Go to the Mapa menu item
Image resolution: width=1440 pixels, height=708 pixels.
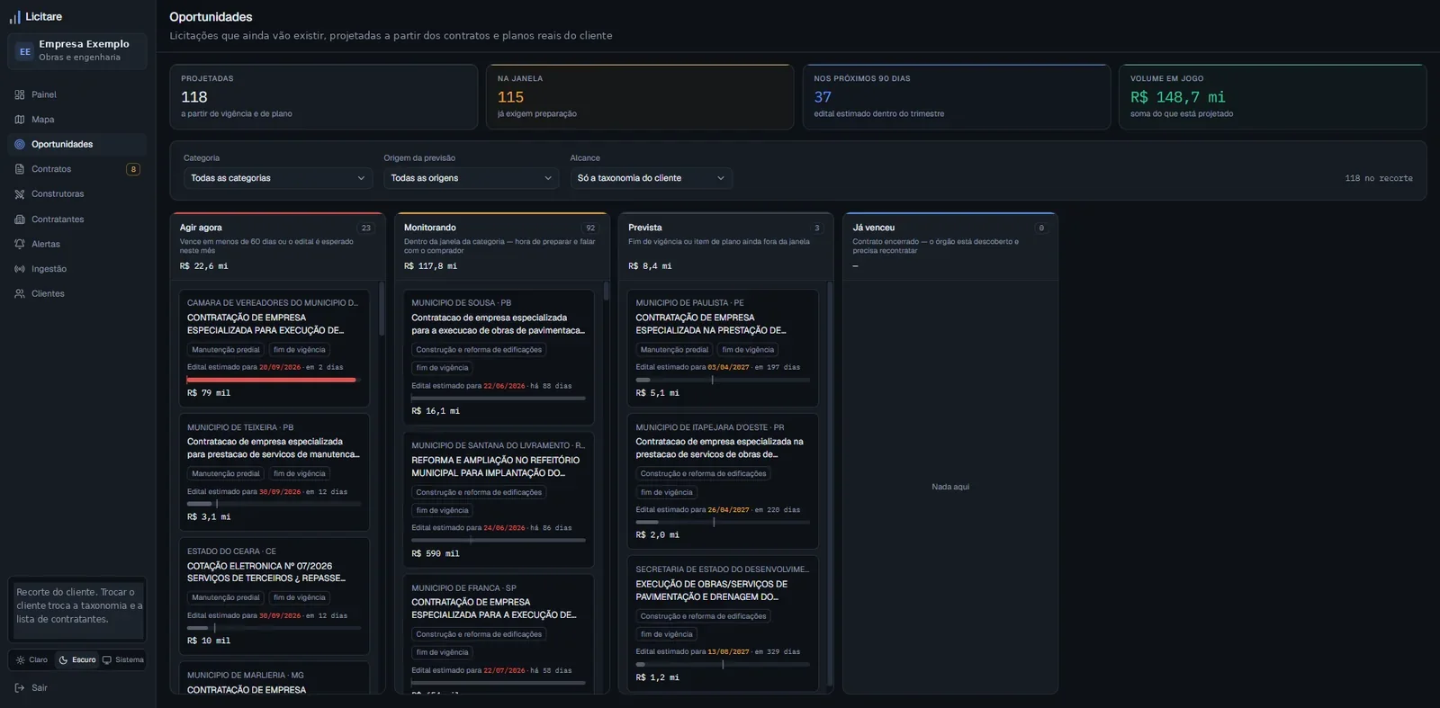click(x=77, y=120)
